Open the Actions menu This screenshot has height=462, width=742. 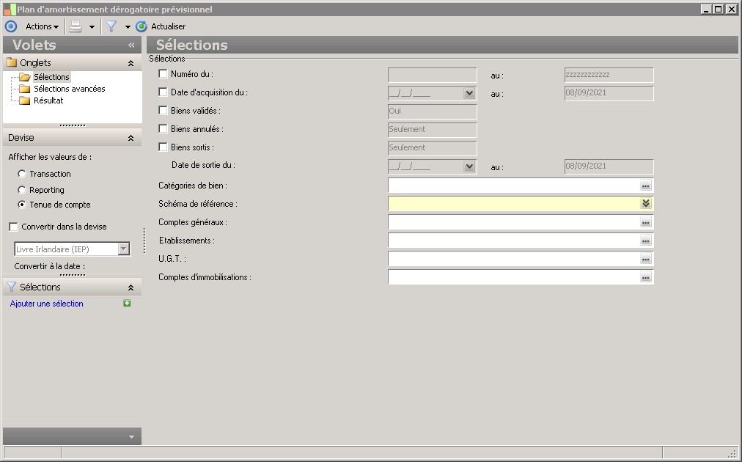pyautogui.click(x=42, y=26)
